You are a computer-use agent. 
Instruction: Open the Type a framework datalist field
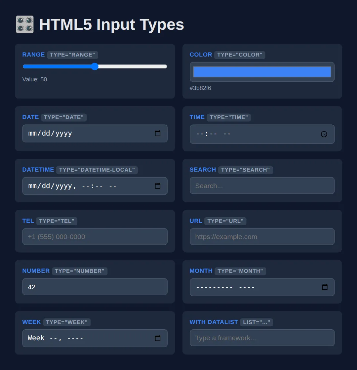[262, 338]
